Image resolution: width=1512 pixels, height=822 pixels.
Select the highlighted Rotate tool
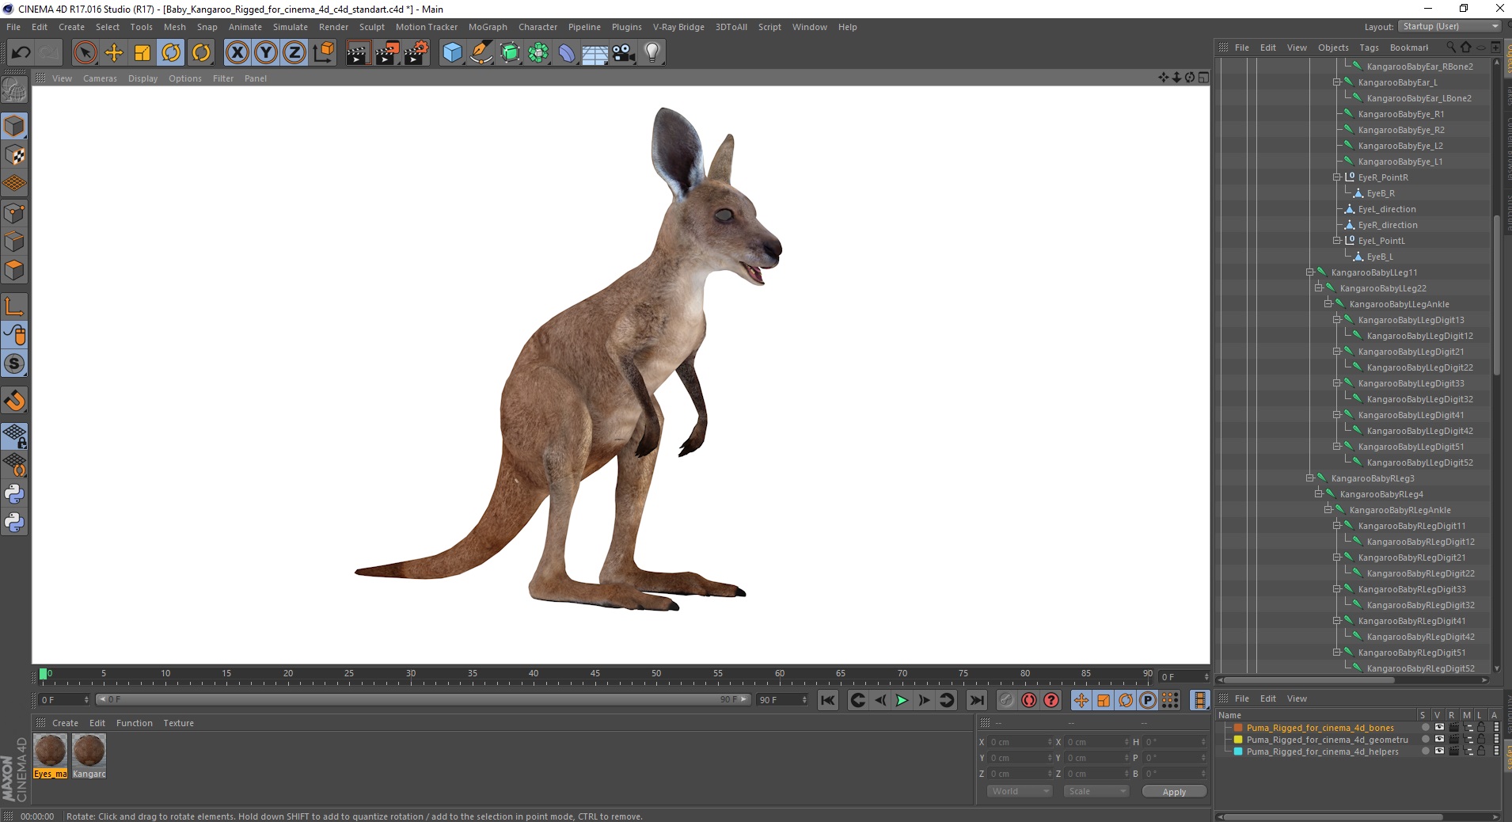pos(171,53)
